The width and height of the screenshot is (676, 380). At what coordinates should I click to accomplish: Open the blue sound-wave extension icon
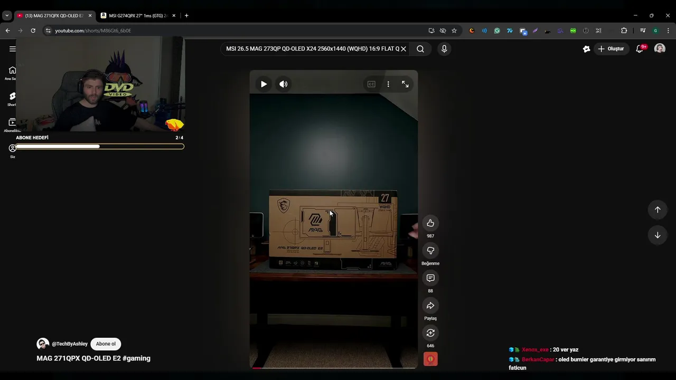484,31
